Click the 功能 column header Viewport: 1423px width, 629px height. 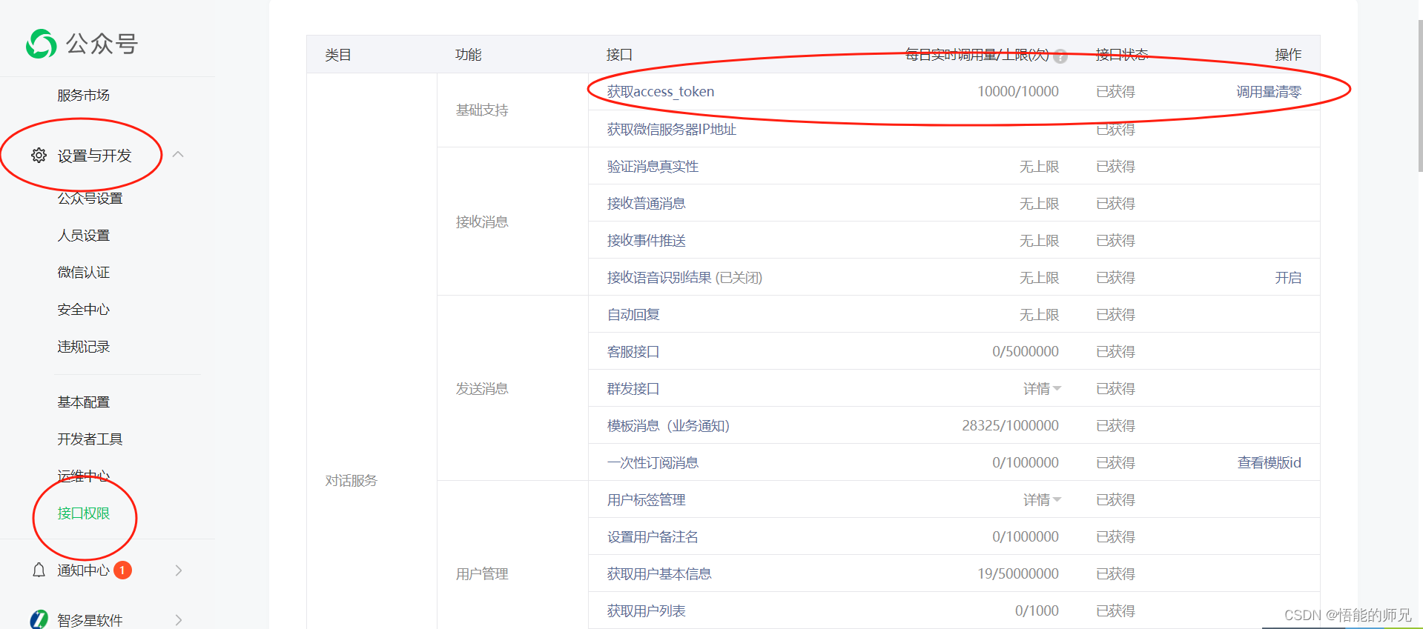tap(469, 54)
